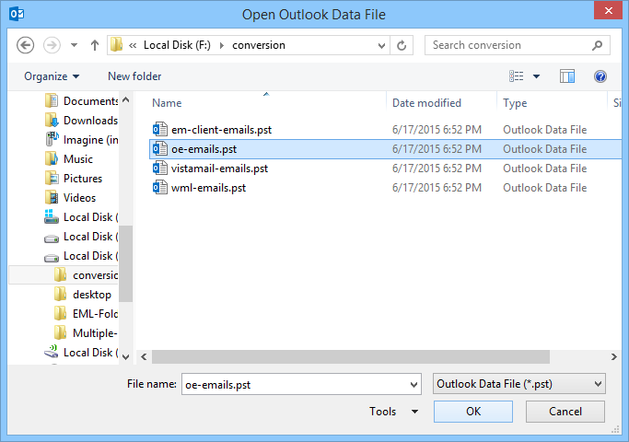This screenshot has height=442, width=629.
Task: Click the search magnifier icon
Action: pos(598,45)
